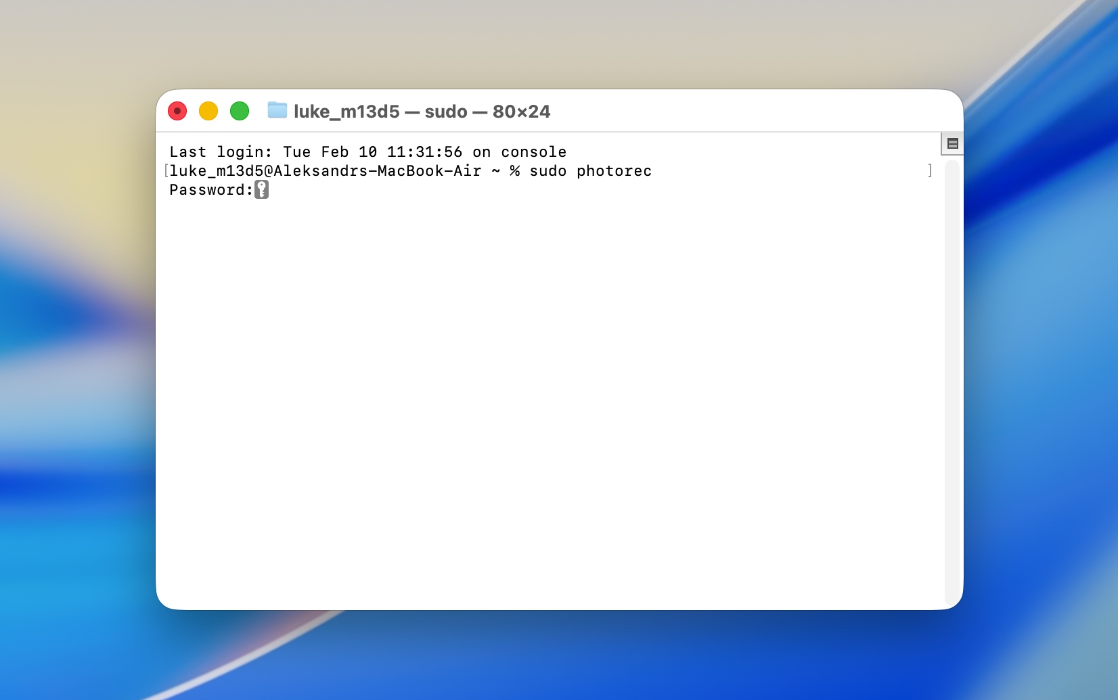Click the word "sudo" in the command line

[x=547, y=171]
